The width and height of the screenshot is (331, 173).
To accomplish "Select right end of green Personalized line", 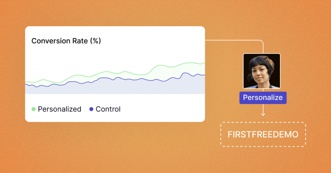I will 204,63.
